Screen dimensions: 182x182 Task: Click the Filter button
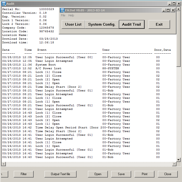pyautogui.click(x=24, y=174)
